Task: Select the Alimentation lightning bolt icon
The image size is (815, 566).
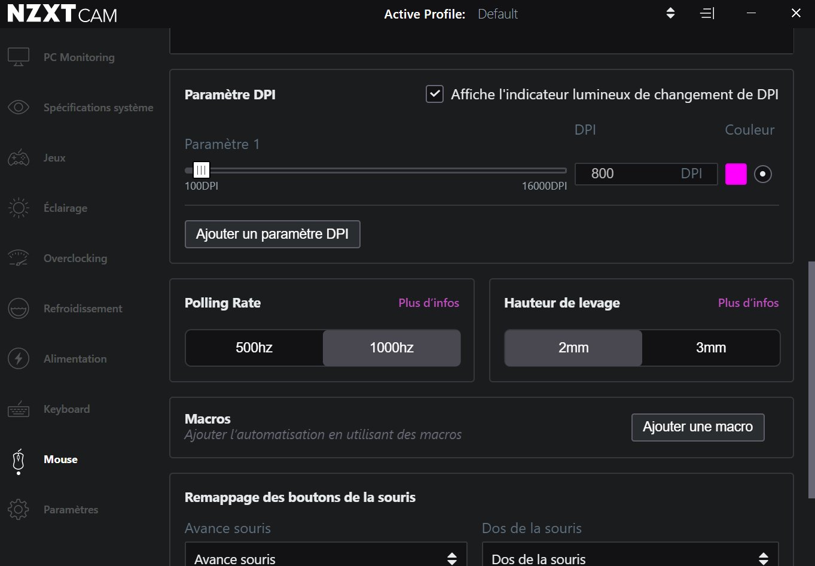Action: [x=19, y=359]
